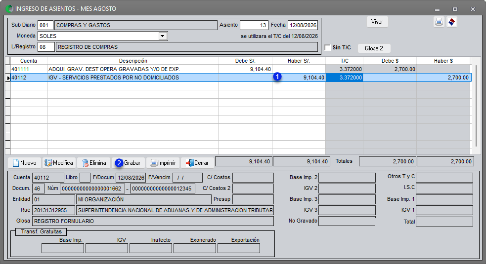Print the entry with Imprimir button
Image resolution: width=486 pixels, height=264 pixels.
[x=163, y=163]
